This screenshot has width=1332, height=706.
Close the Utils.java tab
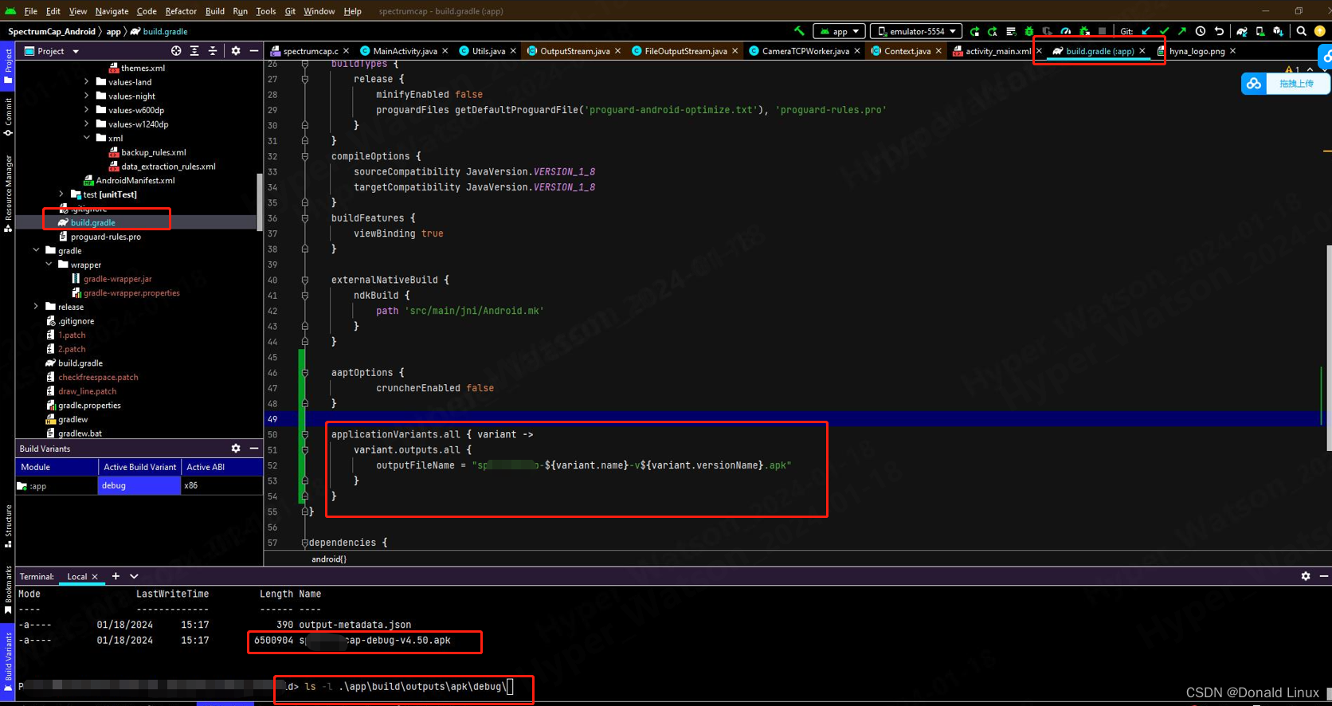coord(513,51)
